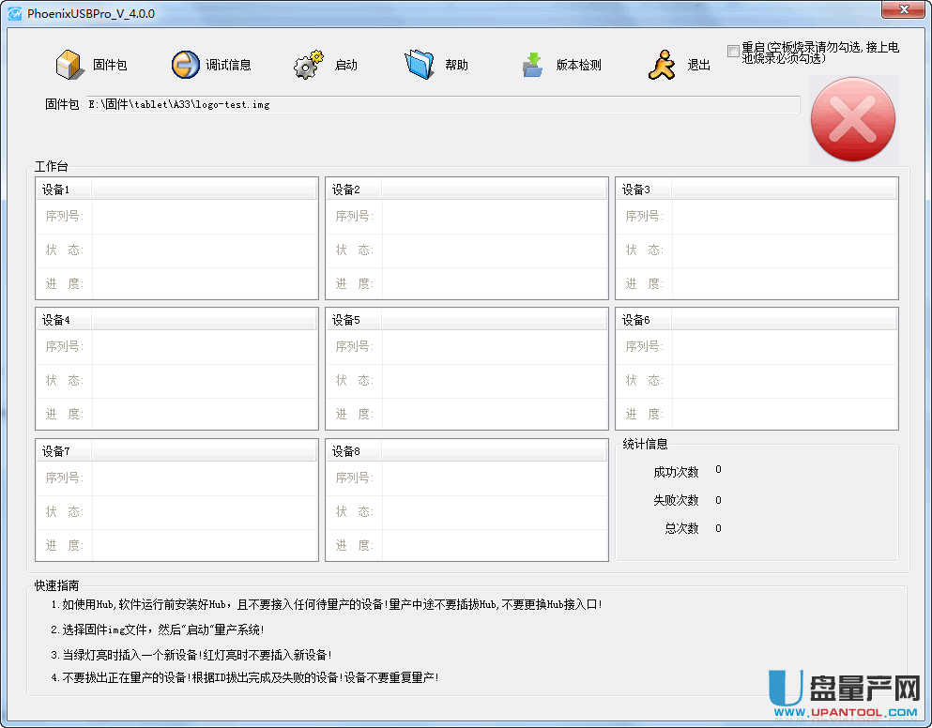Click the firmware path field showing logo-test.img

point(443,105)
